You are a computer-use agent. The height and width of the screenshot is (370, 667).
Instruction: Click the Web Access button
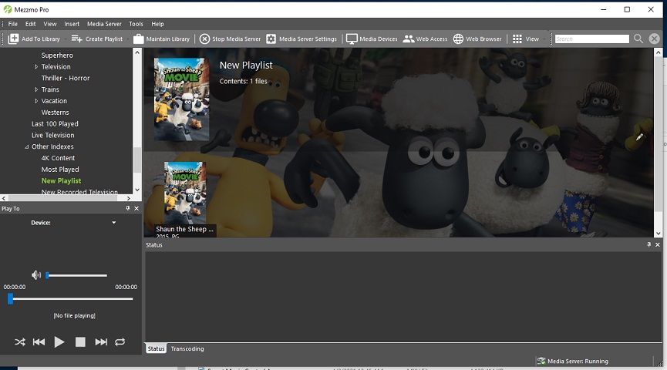(x=425, y=39)
